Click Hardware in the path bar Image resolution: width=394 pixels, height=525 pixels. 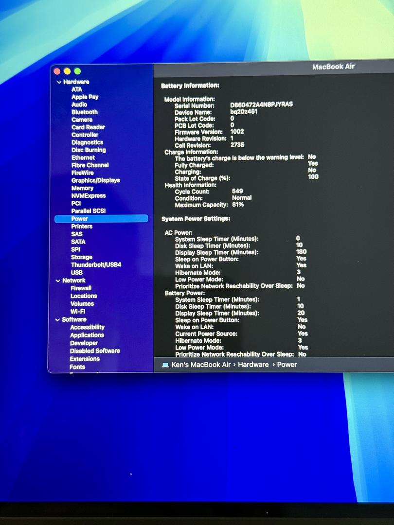[x=253, y=365]
